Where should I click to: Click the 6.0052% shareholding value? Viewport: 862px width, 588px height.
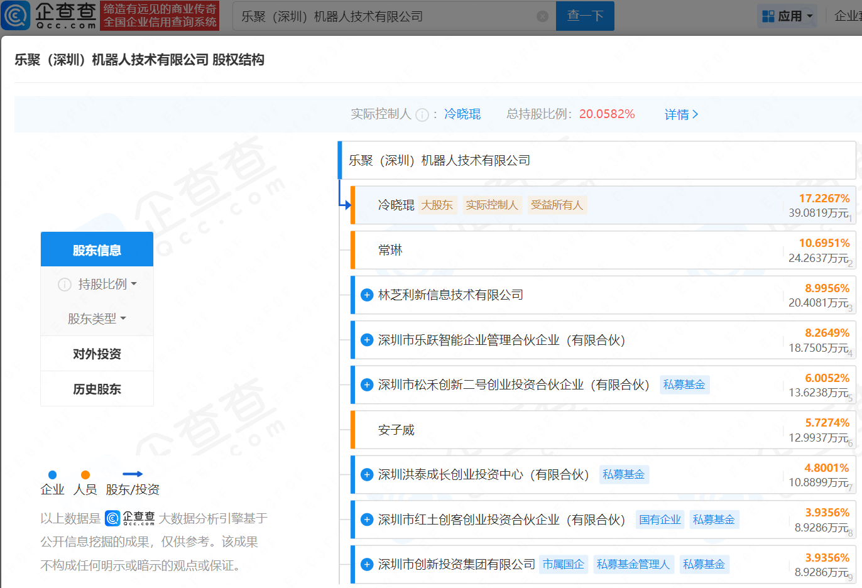point(827,378)
